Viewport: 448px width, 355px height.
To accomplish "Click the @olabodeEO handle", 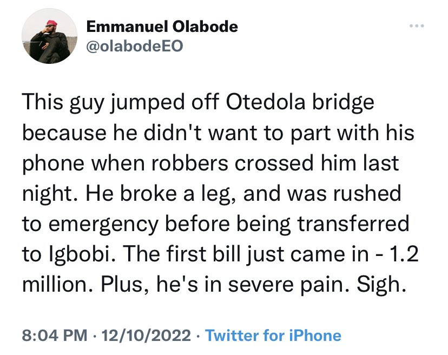I will point(135,47).
